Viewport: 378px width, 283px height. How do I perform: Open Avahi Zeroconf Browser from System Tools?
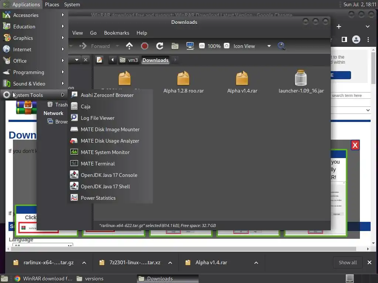(x=110, y=95)
